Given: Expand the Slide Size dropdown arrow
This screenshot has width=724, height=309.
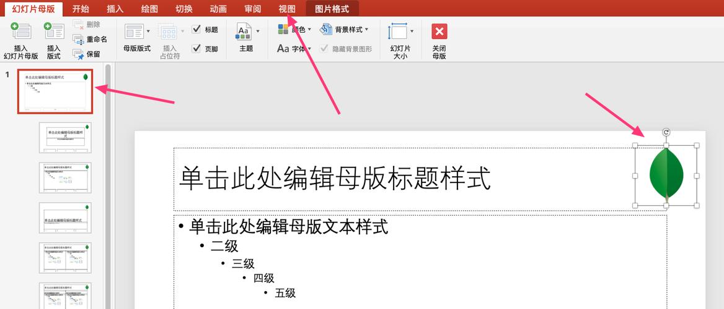Looking at the screenshot, I should [412, 32].
